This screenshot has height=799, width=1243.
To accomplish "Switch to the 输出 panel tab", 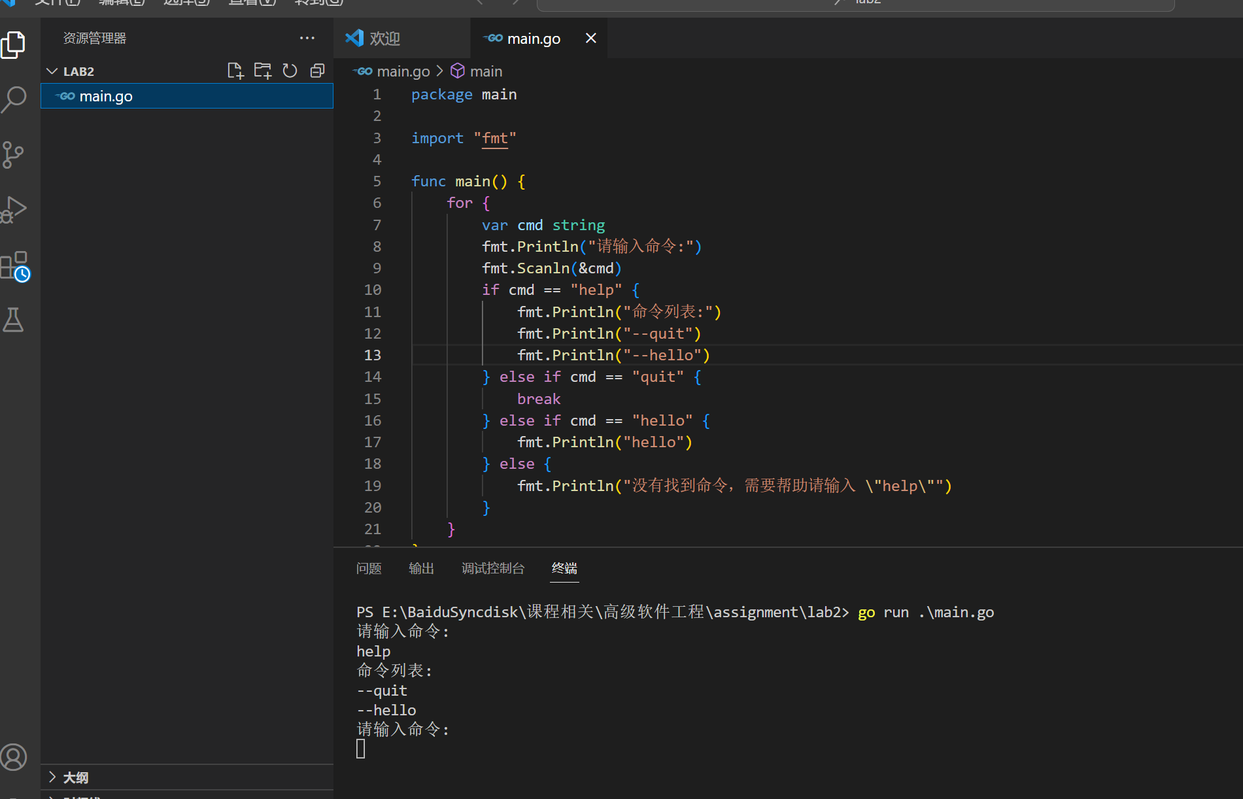I will pos(421,568).
